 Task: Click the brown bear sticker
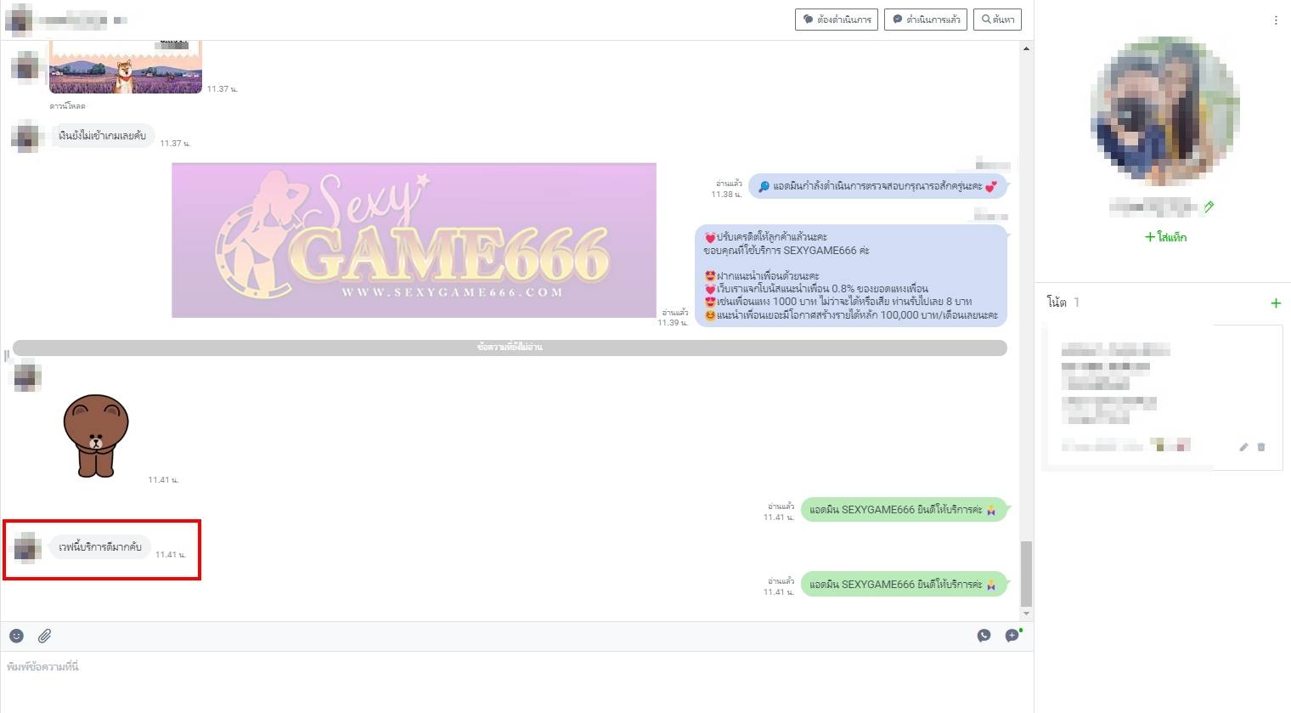tap(96, 435)
